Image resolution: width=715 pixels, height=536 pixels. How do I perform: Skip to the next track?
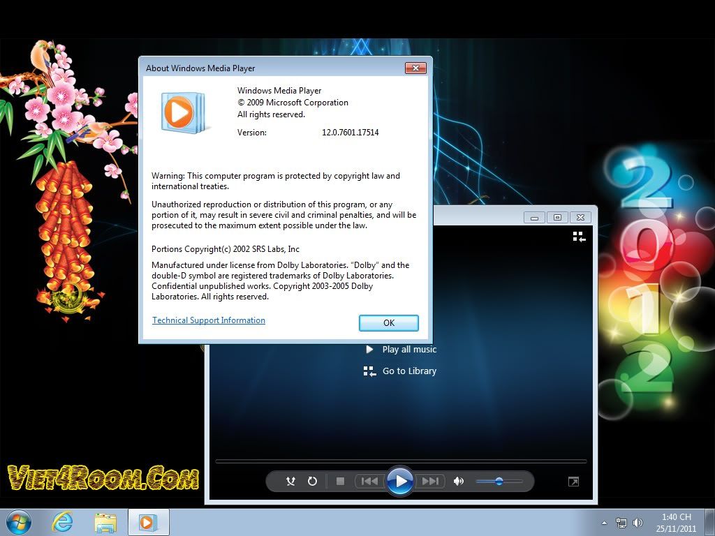(430, 482)
